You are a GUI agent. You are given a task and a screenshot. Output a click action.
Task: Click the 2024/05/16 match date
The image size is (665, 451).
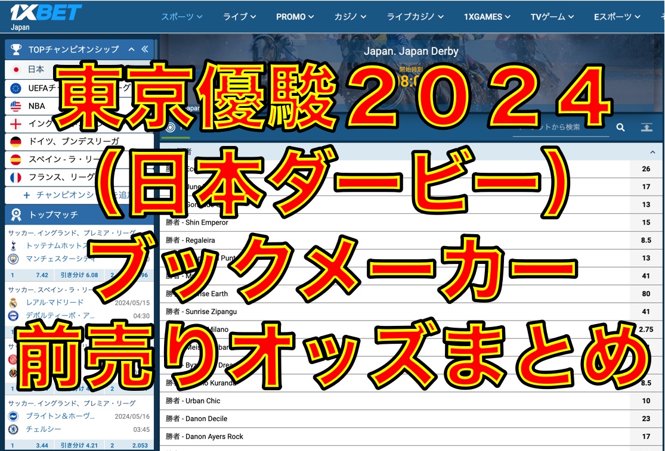pyautogui.click(x=132, y=416)
